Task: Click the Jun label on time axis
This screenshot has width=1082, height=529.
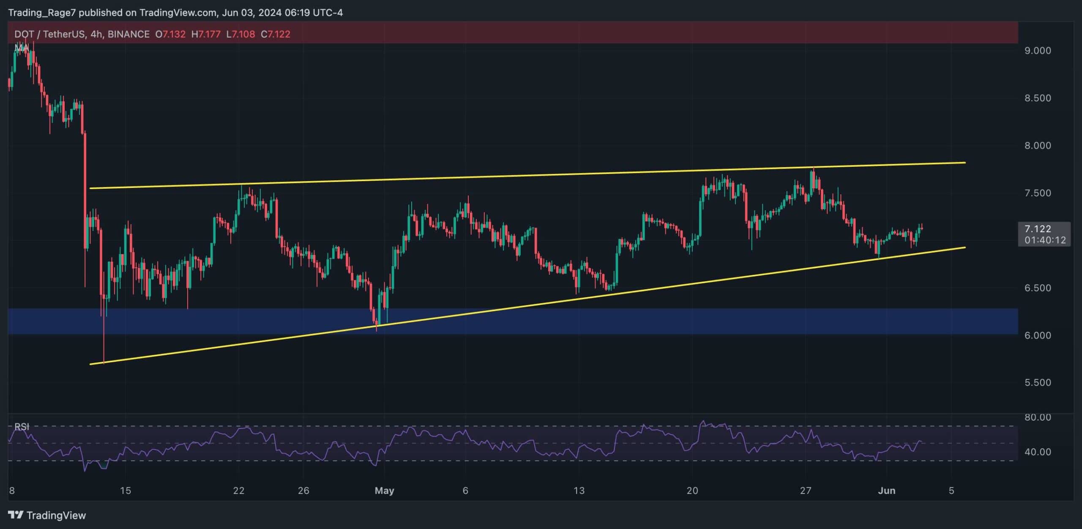Action: pyautogui.click(x=887, y=491)
